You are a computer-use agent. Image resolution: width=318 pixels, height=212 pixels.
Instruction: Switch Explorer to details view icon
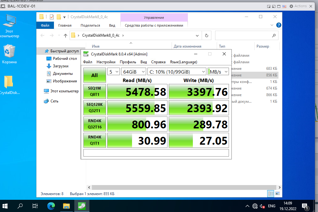pyautogui.click(x=271, y=194)
